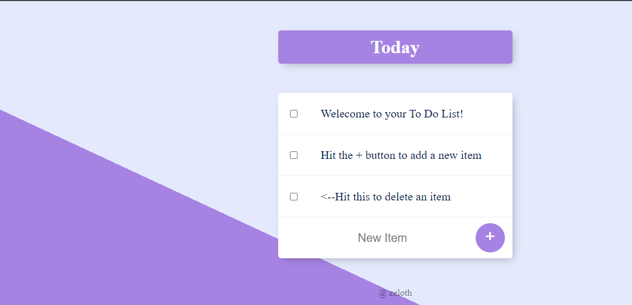The width and height of the screenshot is (632, 305).
Task: Click the word "List!" in the first item
Action: pyautogui.click(x=452, y=114)
